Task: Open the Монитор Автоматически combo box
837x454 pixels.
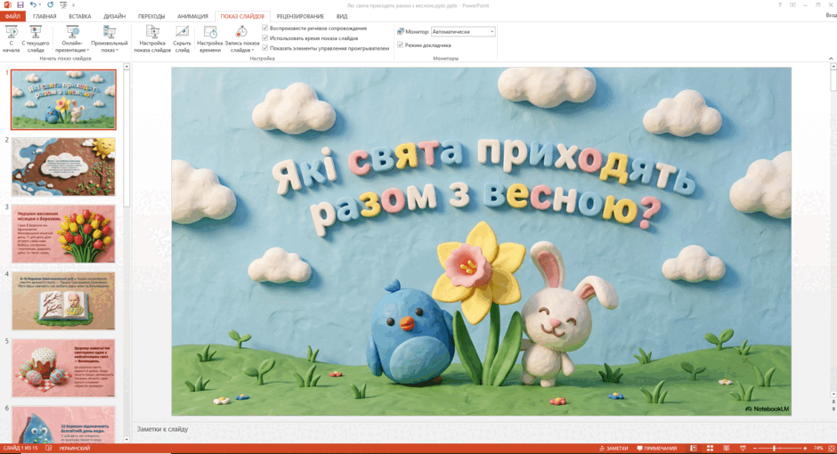Action: pyautogui.click(x=463, y=32)
